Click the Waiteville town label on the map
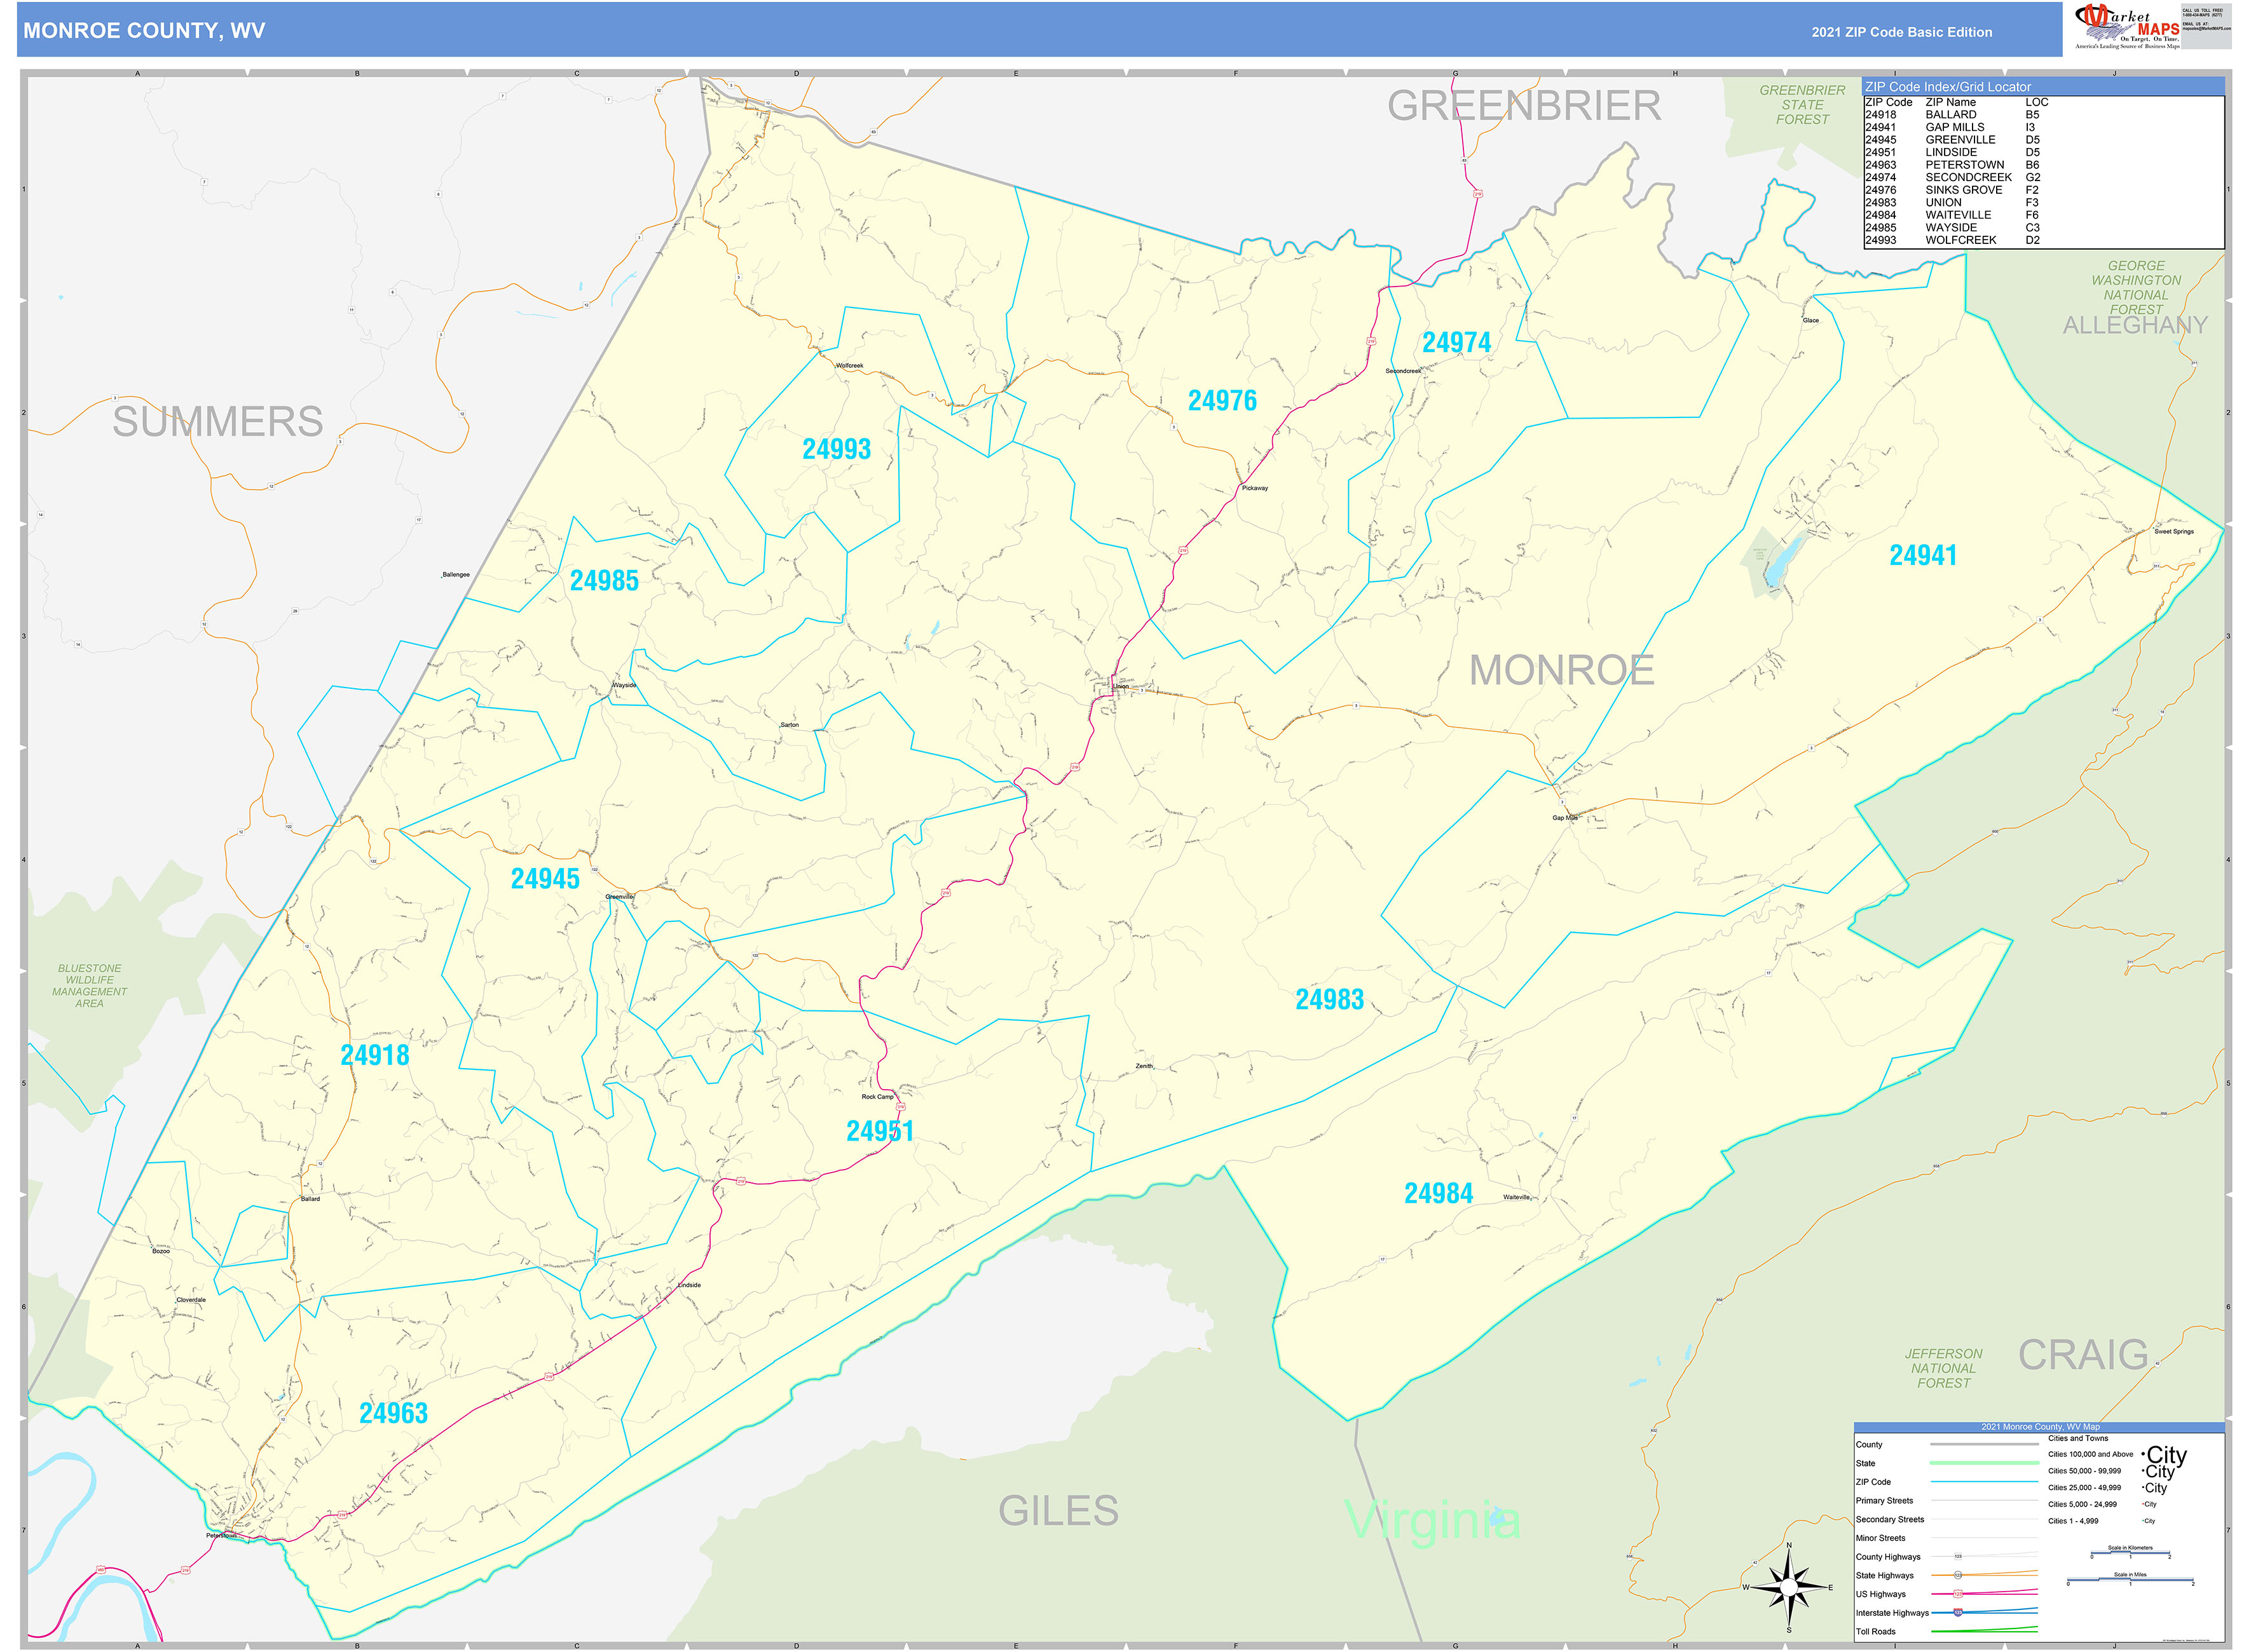This screenshot has height=1652, width=2251. coord(1517,1197)
